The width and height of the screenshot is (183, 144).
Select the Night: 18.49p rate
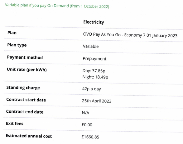click(95, 77)
